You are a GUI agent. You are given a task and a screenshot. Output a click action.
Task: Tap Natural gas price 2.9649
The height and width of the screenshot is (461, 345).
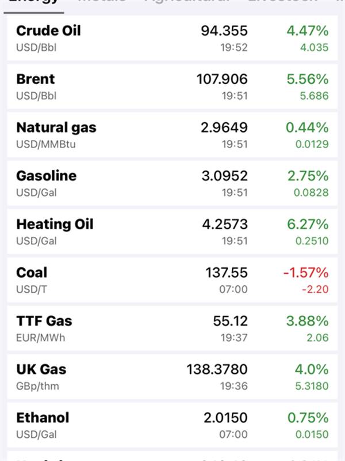224,128
